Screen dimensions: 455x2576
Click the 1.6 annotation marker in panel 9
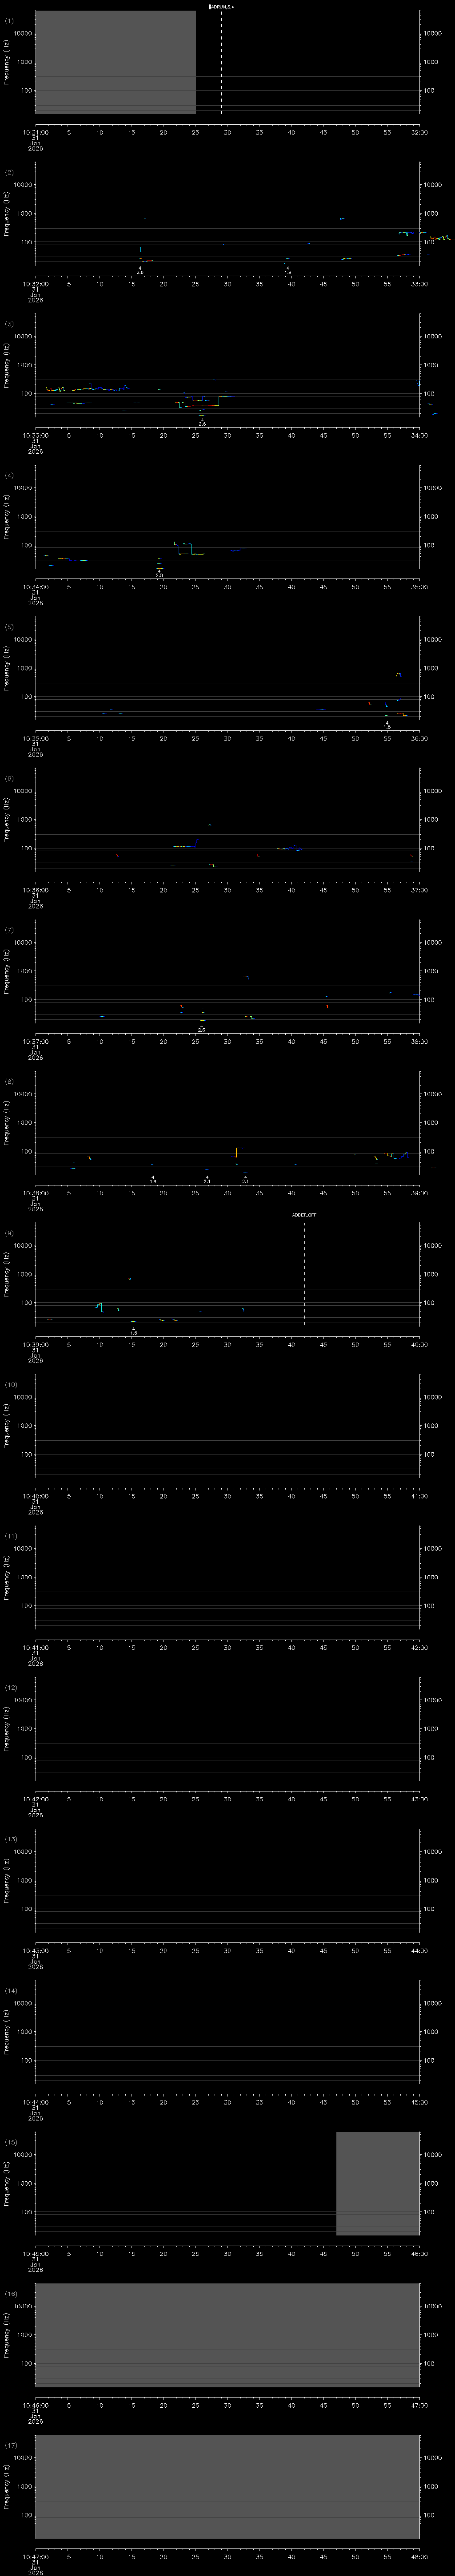[133, 1331]
